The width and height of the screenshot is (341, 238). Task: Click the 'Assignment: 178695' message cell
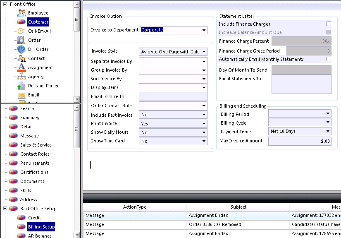316,233
